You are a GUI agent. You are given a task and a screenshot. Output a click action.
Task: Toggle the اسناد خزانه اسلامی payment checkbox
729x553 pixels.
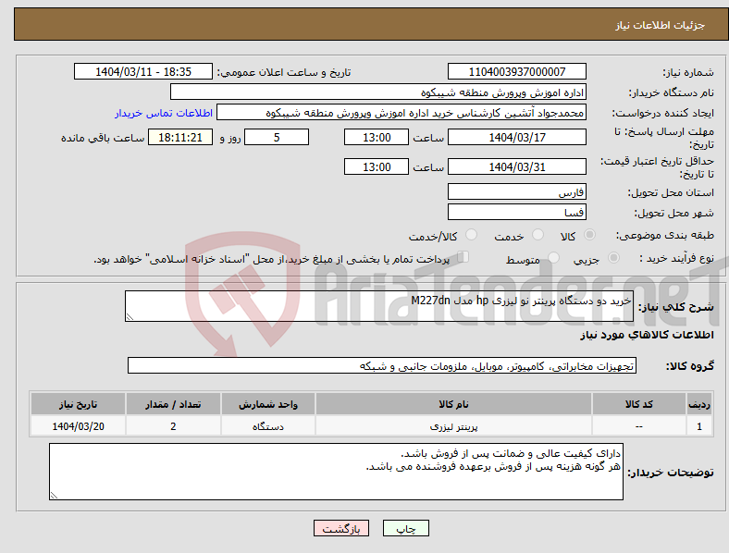tap(463, 257)
